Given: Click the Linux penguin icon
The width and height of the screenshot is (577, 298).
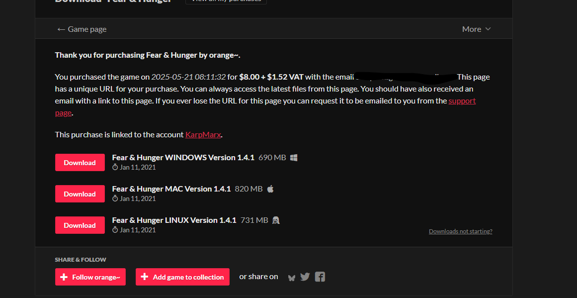Looking at the screenshot, I should (276, 220).
